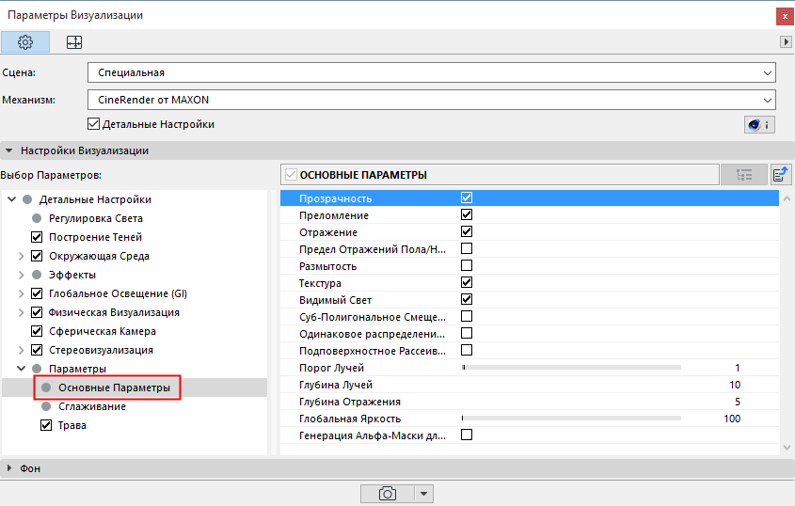Expand the Фон section
The width and height of the screenshot is (795, 506).
(8, 468)
